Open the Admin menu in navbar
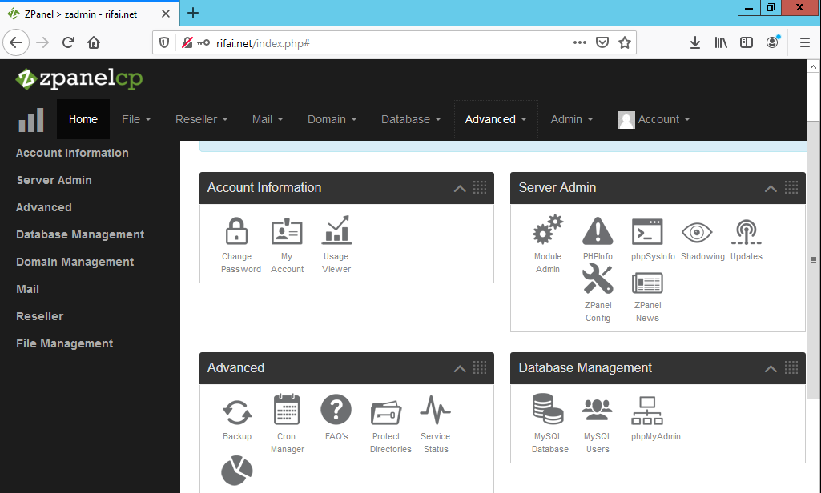Viewport: 821px width, 493px height. (x=572, y=119)
